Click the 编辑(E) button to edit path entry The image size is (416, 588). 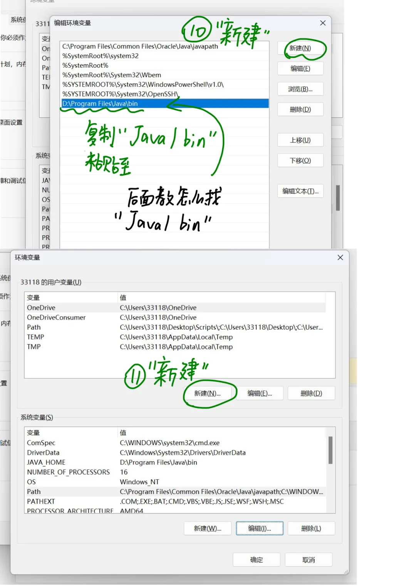(300, 69)
